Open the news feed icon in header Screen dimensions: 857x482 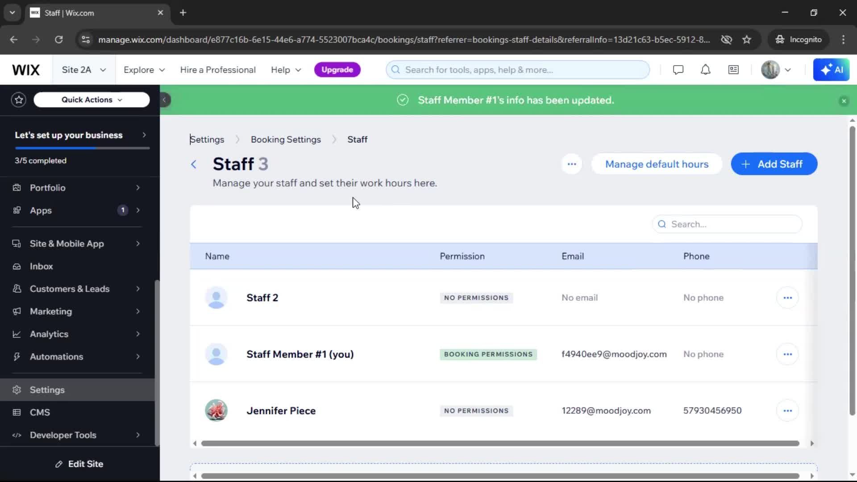[733, 70]
